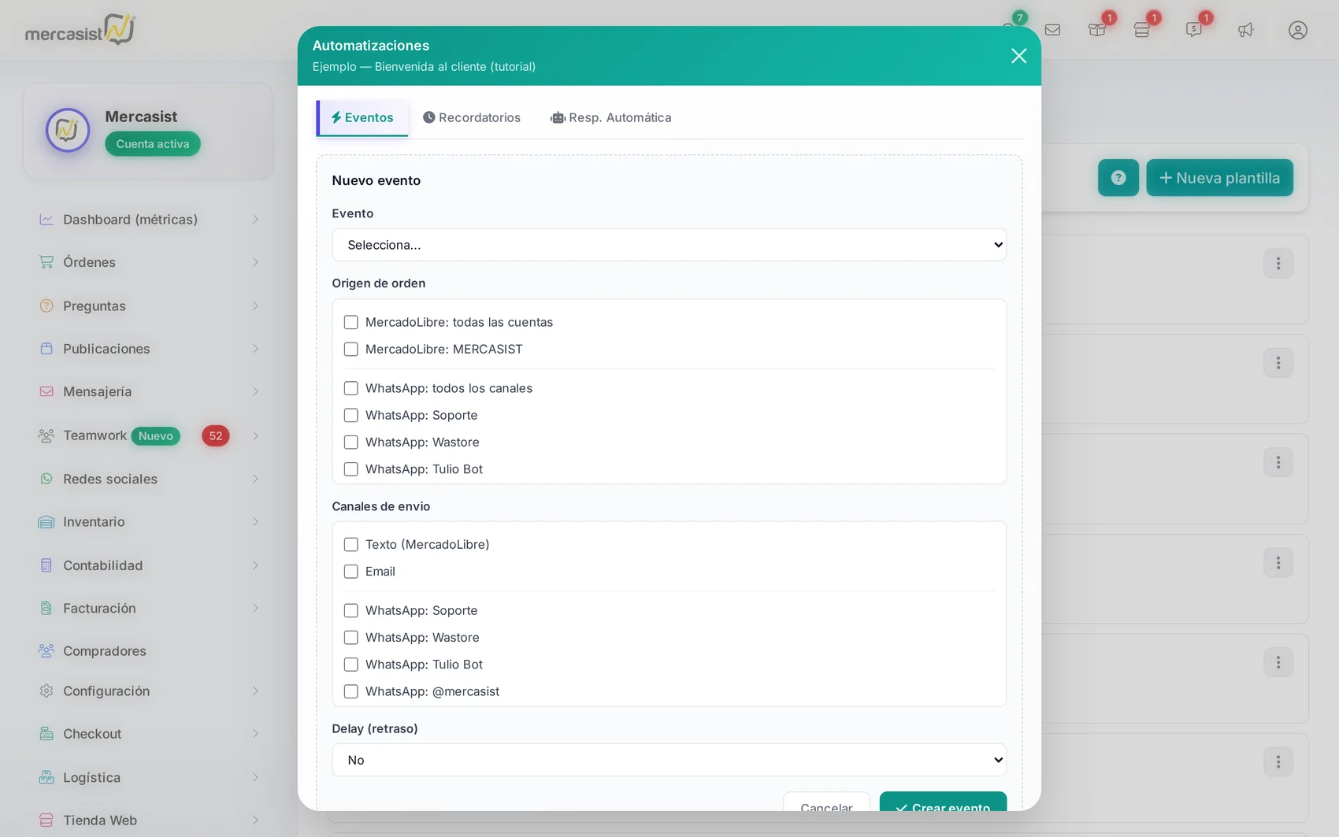Click the Nueva plantilla button

point(1219,178)
